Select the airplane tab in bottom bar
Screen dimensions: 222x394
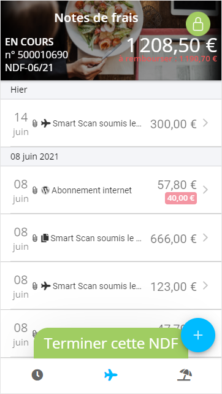click(x=111, y=376)
